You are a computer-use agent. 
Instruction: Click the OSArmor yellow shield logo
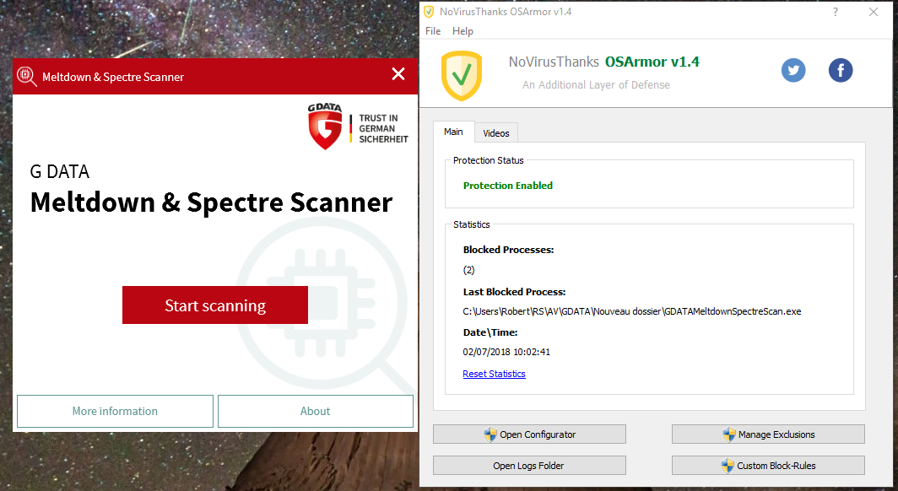[462, 76]
